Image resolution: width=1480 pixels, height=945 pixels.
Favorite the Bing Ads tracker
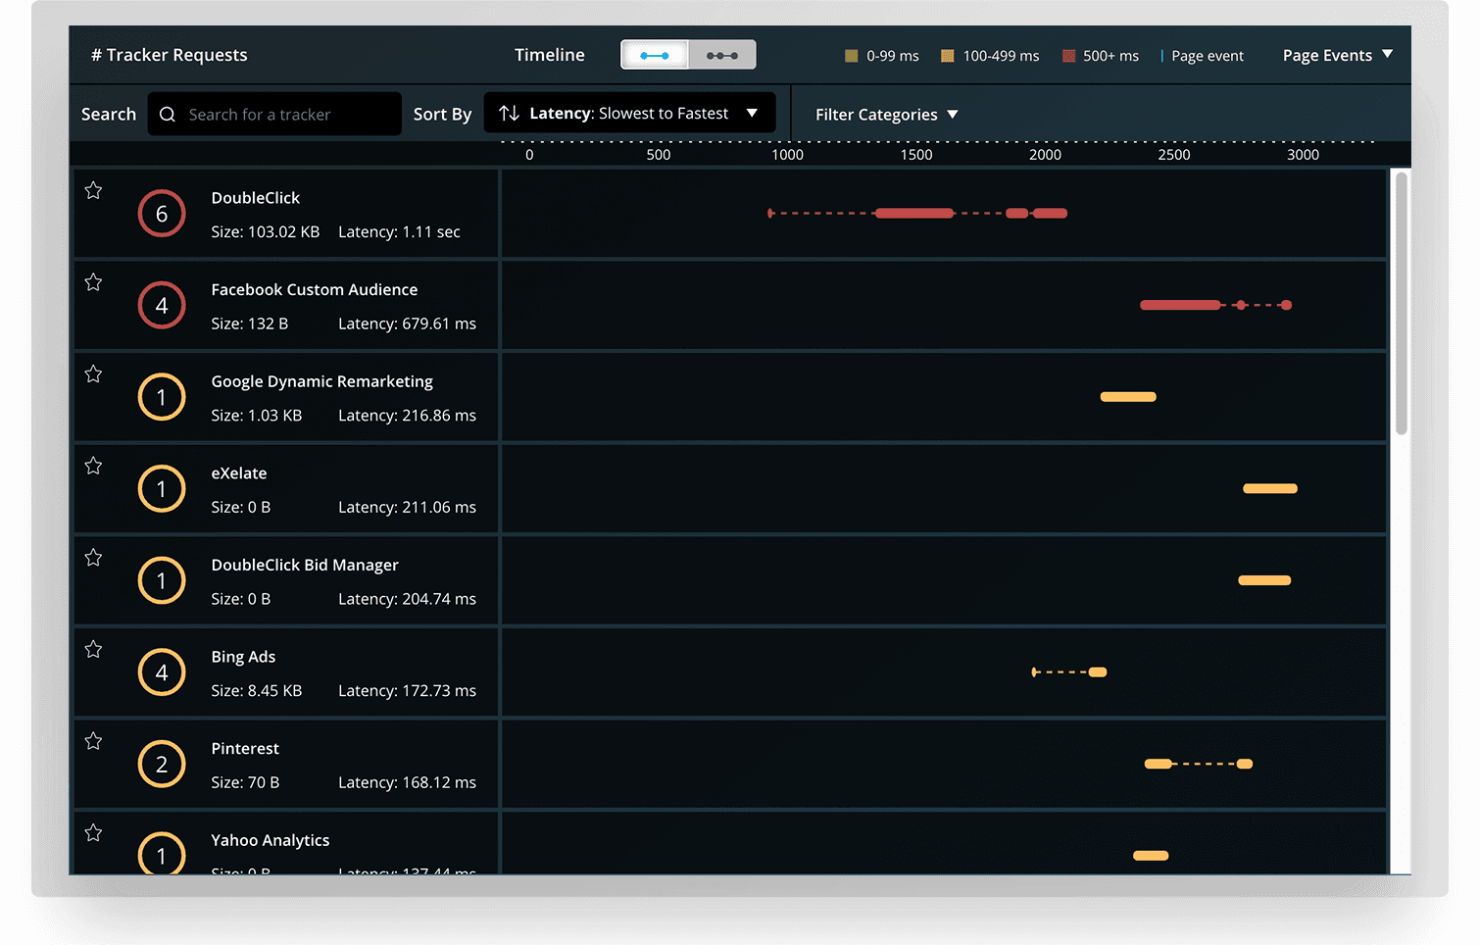93,649
